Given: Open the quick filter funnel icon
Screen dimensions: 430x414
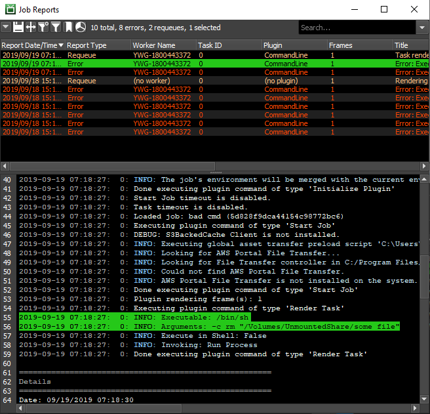Looking at the screenshot, I should [43, 28].
